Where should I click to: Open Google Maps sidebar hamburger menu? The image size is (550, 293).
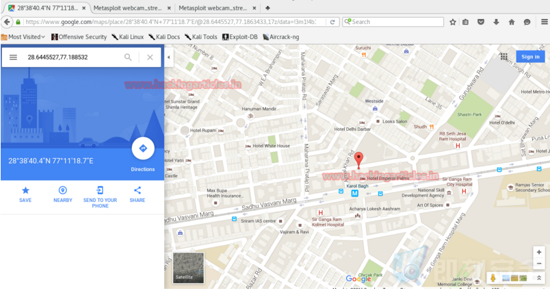13,57
